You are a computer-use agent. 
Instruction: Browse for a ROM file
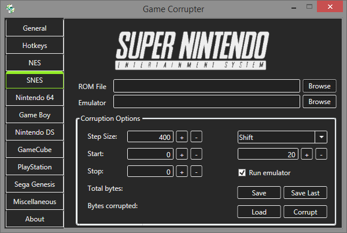[319, 86]
